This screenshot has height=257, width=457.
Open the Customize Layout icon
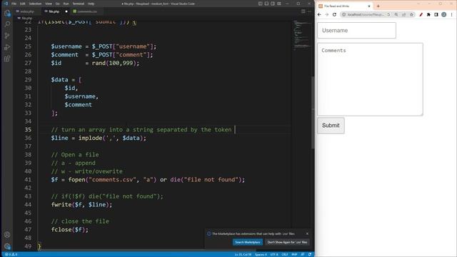point(279,4)
